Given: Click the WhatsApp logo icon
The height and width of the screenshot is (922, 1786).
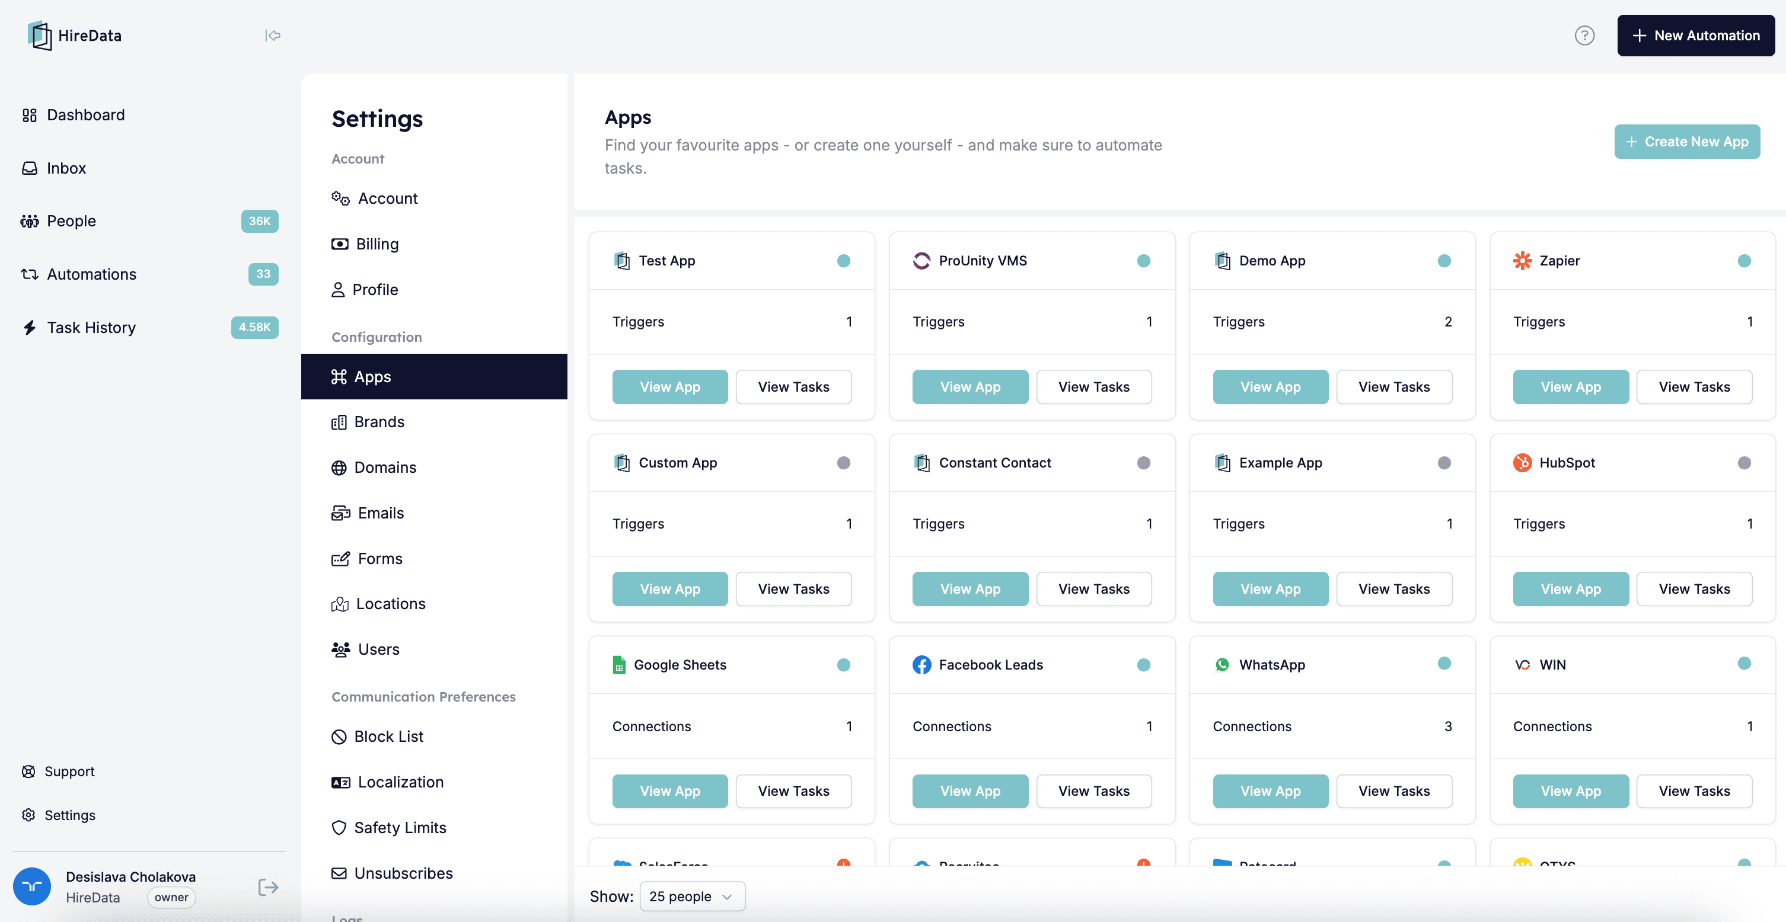Looking at the screenshot, I should (x=1222, y=665).
